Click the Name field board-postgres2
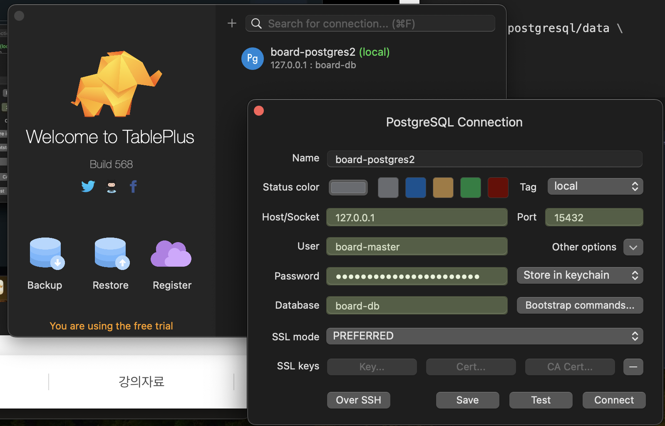The height and width of the screenshot is (426, 665). coord(485,159)
